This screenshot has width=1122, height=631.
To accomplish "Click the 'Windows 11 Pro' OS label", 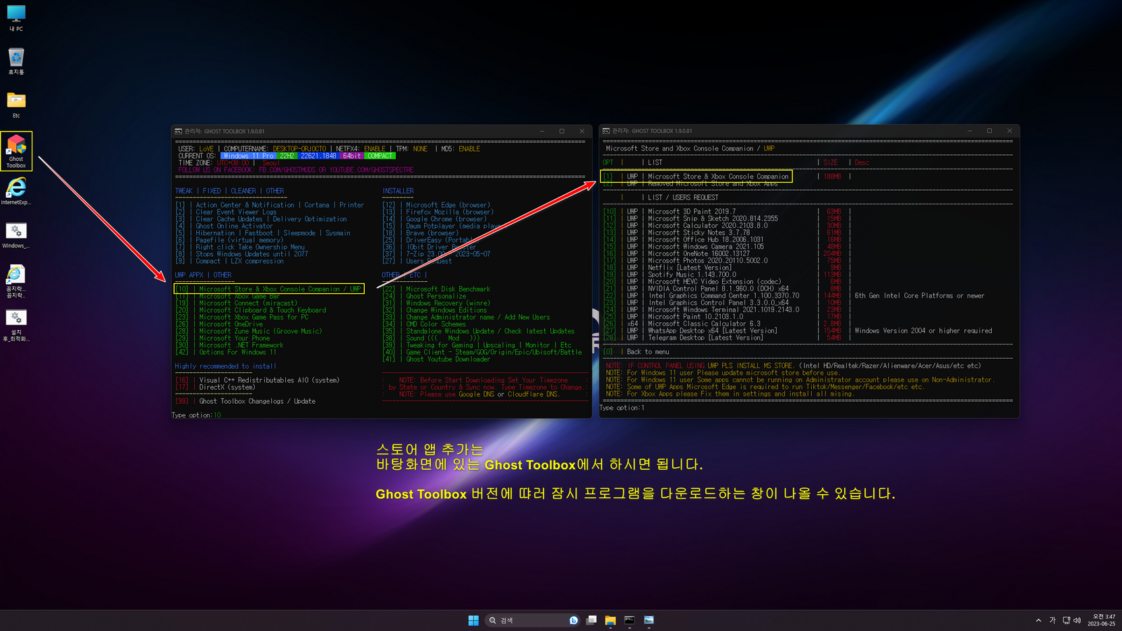I will pyautogui.click(x=248, y=156).
